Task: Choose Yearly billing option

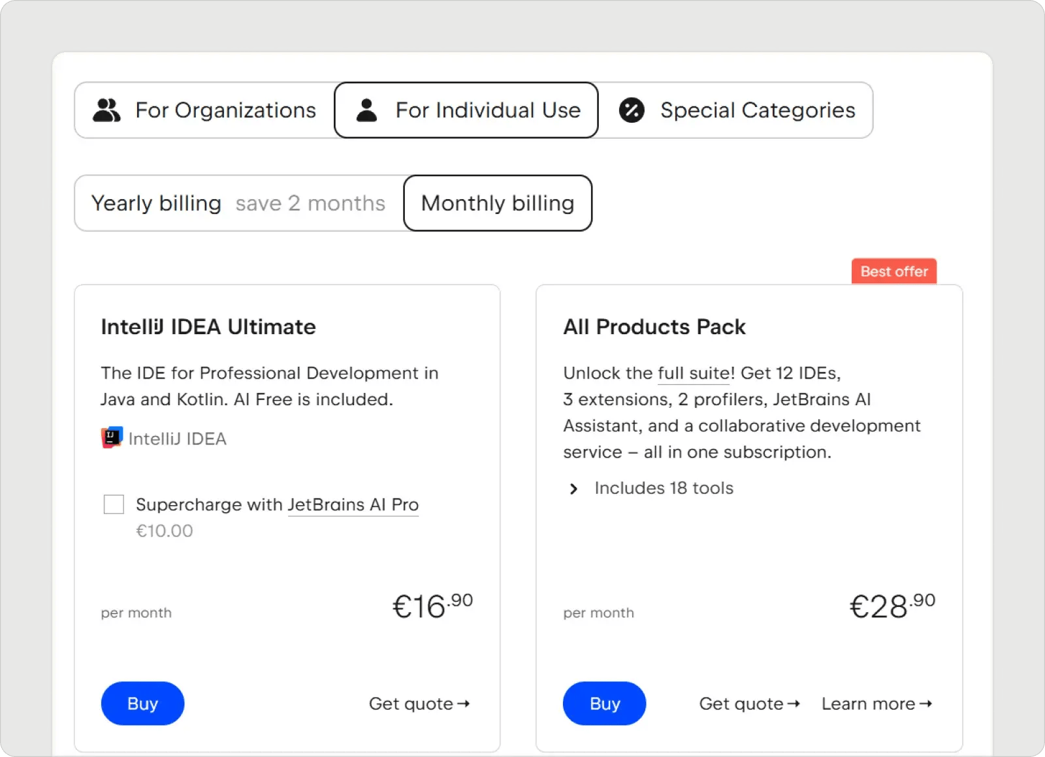Action: click(239, 203)
